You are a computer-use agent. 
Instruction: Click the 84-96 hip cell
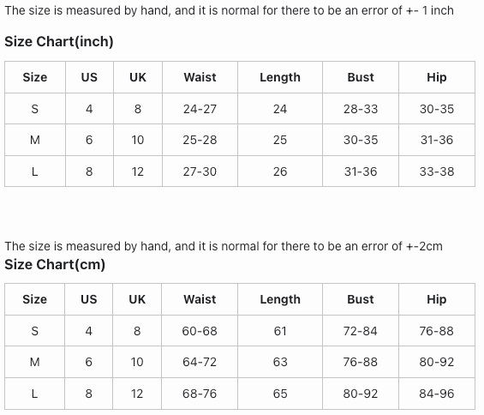437,394
